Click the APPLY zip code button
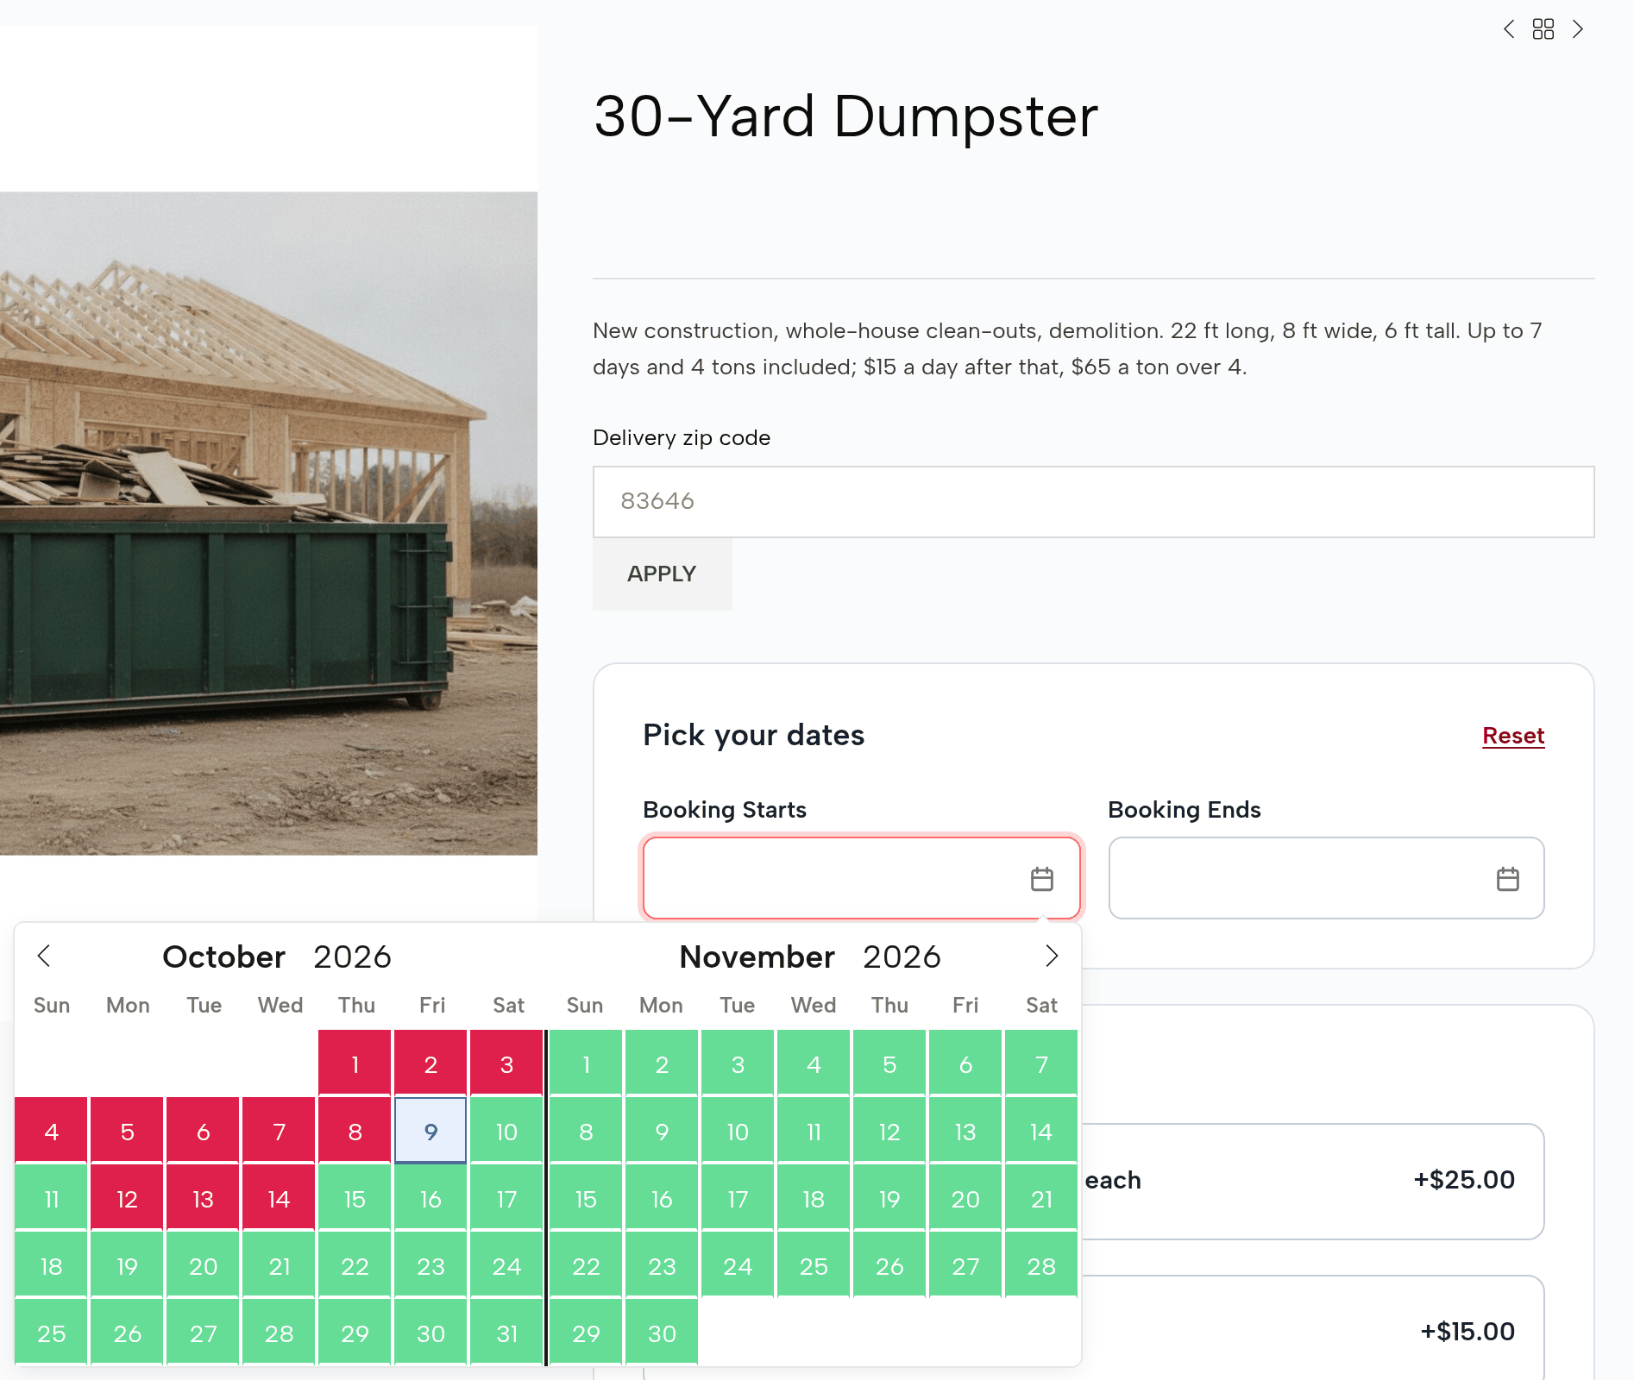 tap(662, 574)
